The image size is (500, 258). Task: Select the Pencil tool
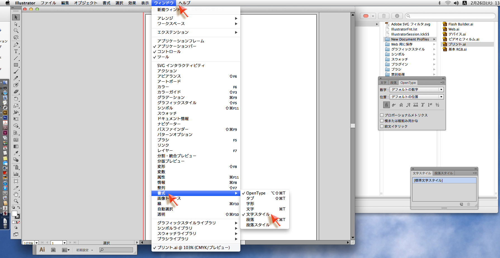pos(16,78)
